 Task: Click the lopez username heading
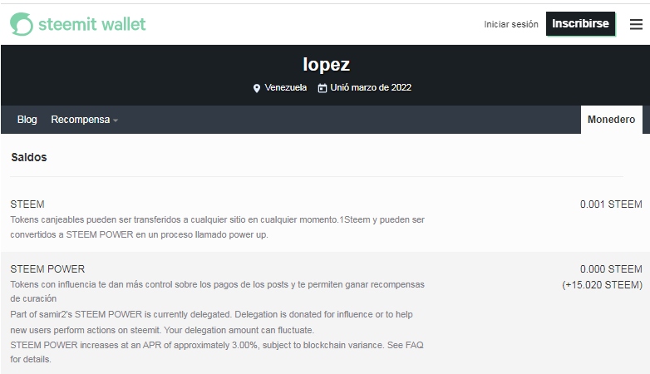pos(326,64)
